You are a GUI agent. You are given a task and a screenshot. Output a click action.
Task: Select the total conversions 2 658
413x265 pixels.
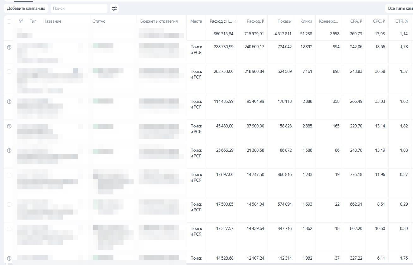(x=334, y=34)
